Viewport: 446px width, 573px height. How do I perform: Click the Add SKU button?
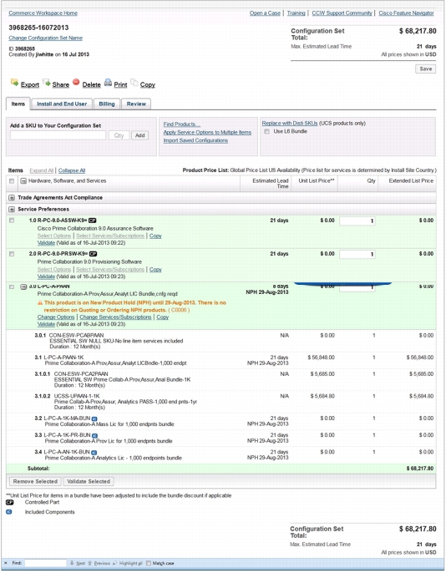tap(140, 135)
